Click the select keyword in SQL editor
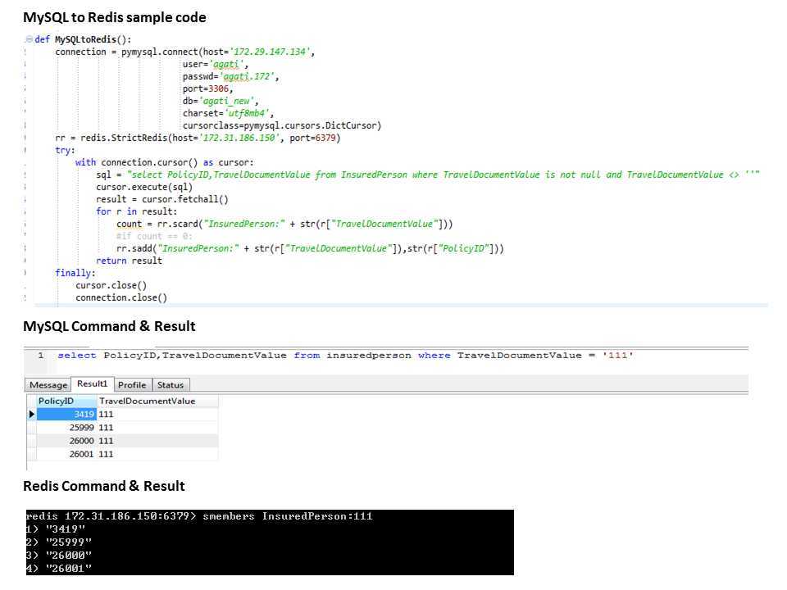This screenshot has height=590, width=787. pos(76,355)
